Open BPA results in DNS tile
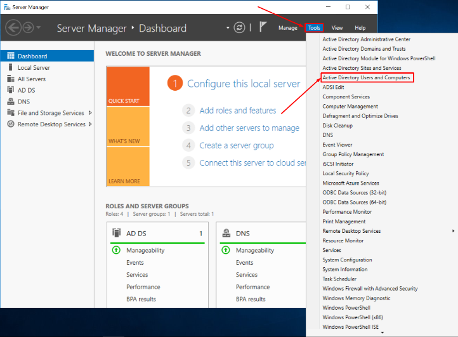The height and width of the screenshot is (337, 458). [251, 300]
